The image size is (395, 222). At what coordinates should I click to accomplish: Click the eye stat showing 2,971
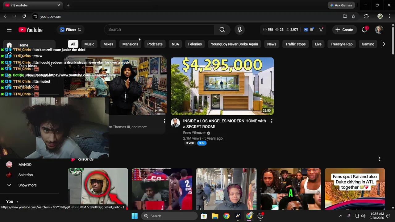(x=292, y=30)
